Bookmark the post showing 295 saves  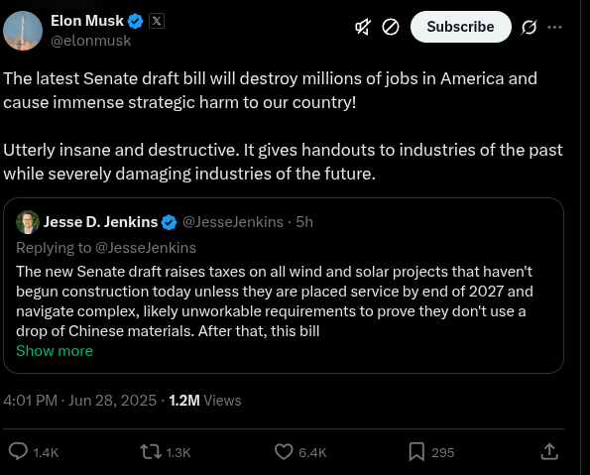pyautogui.click(x=416, y=451)
